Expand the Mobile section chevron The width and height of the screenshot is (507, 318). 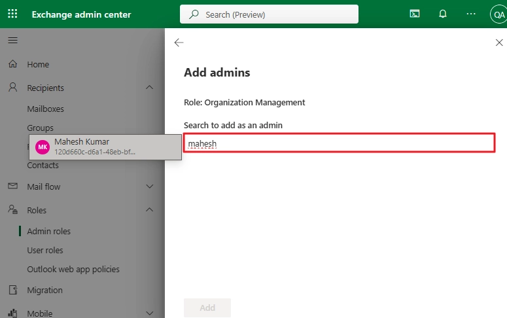click(149, 313)
